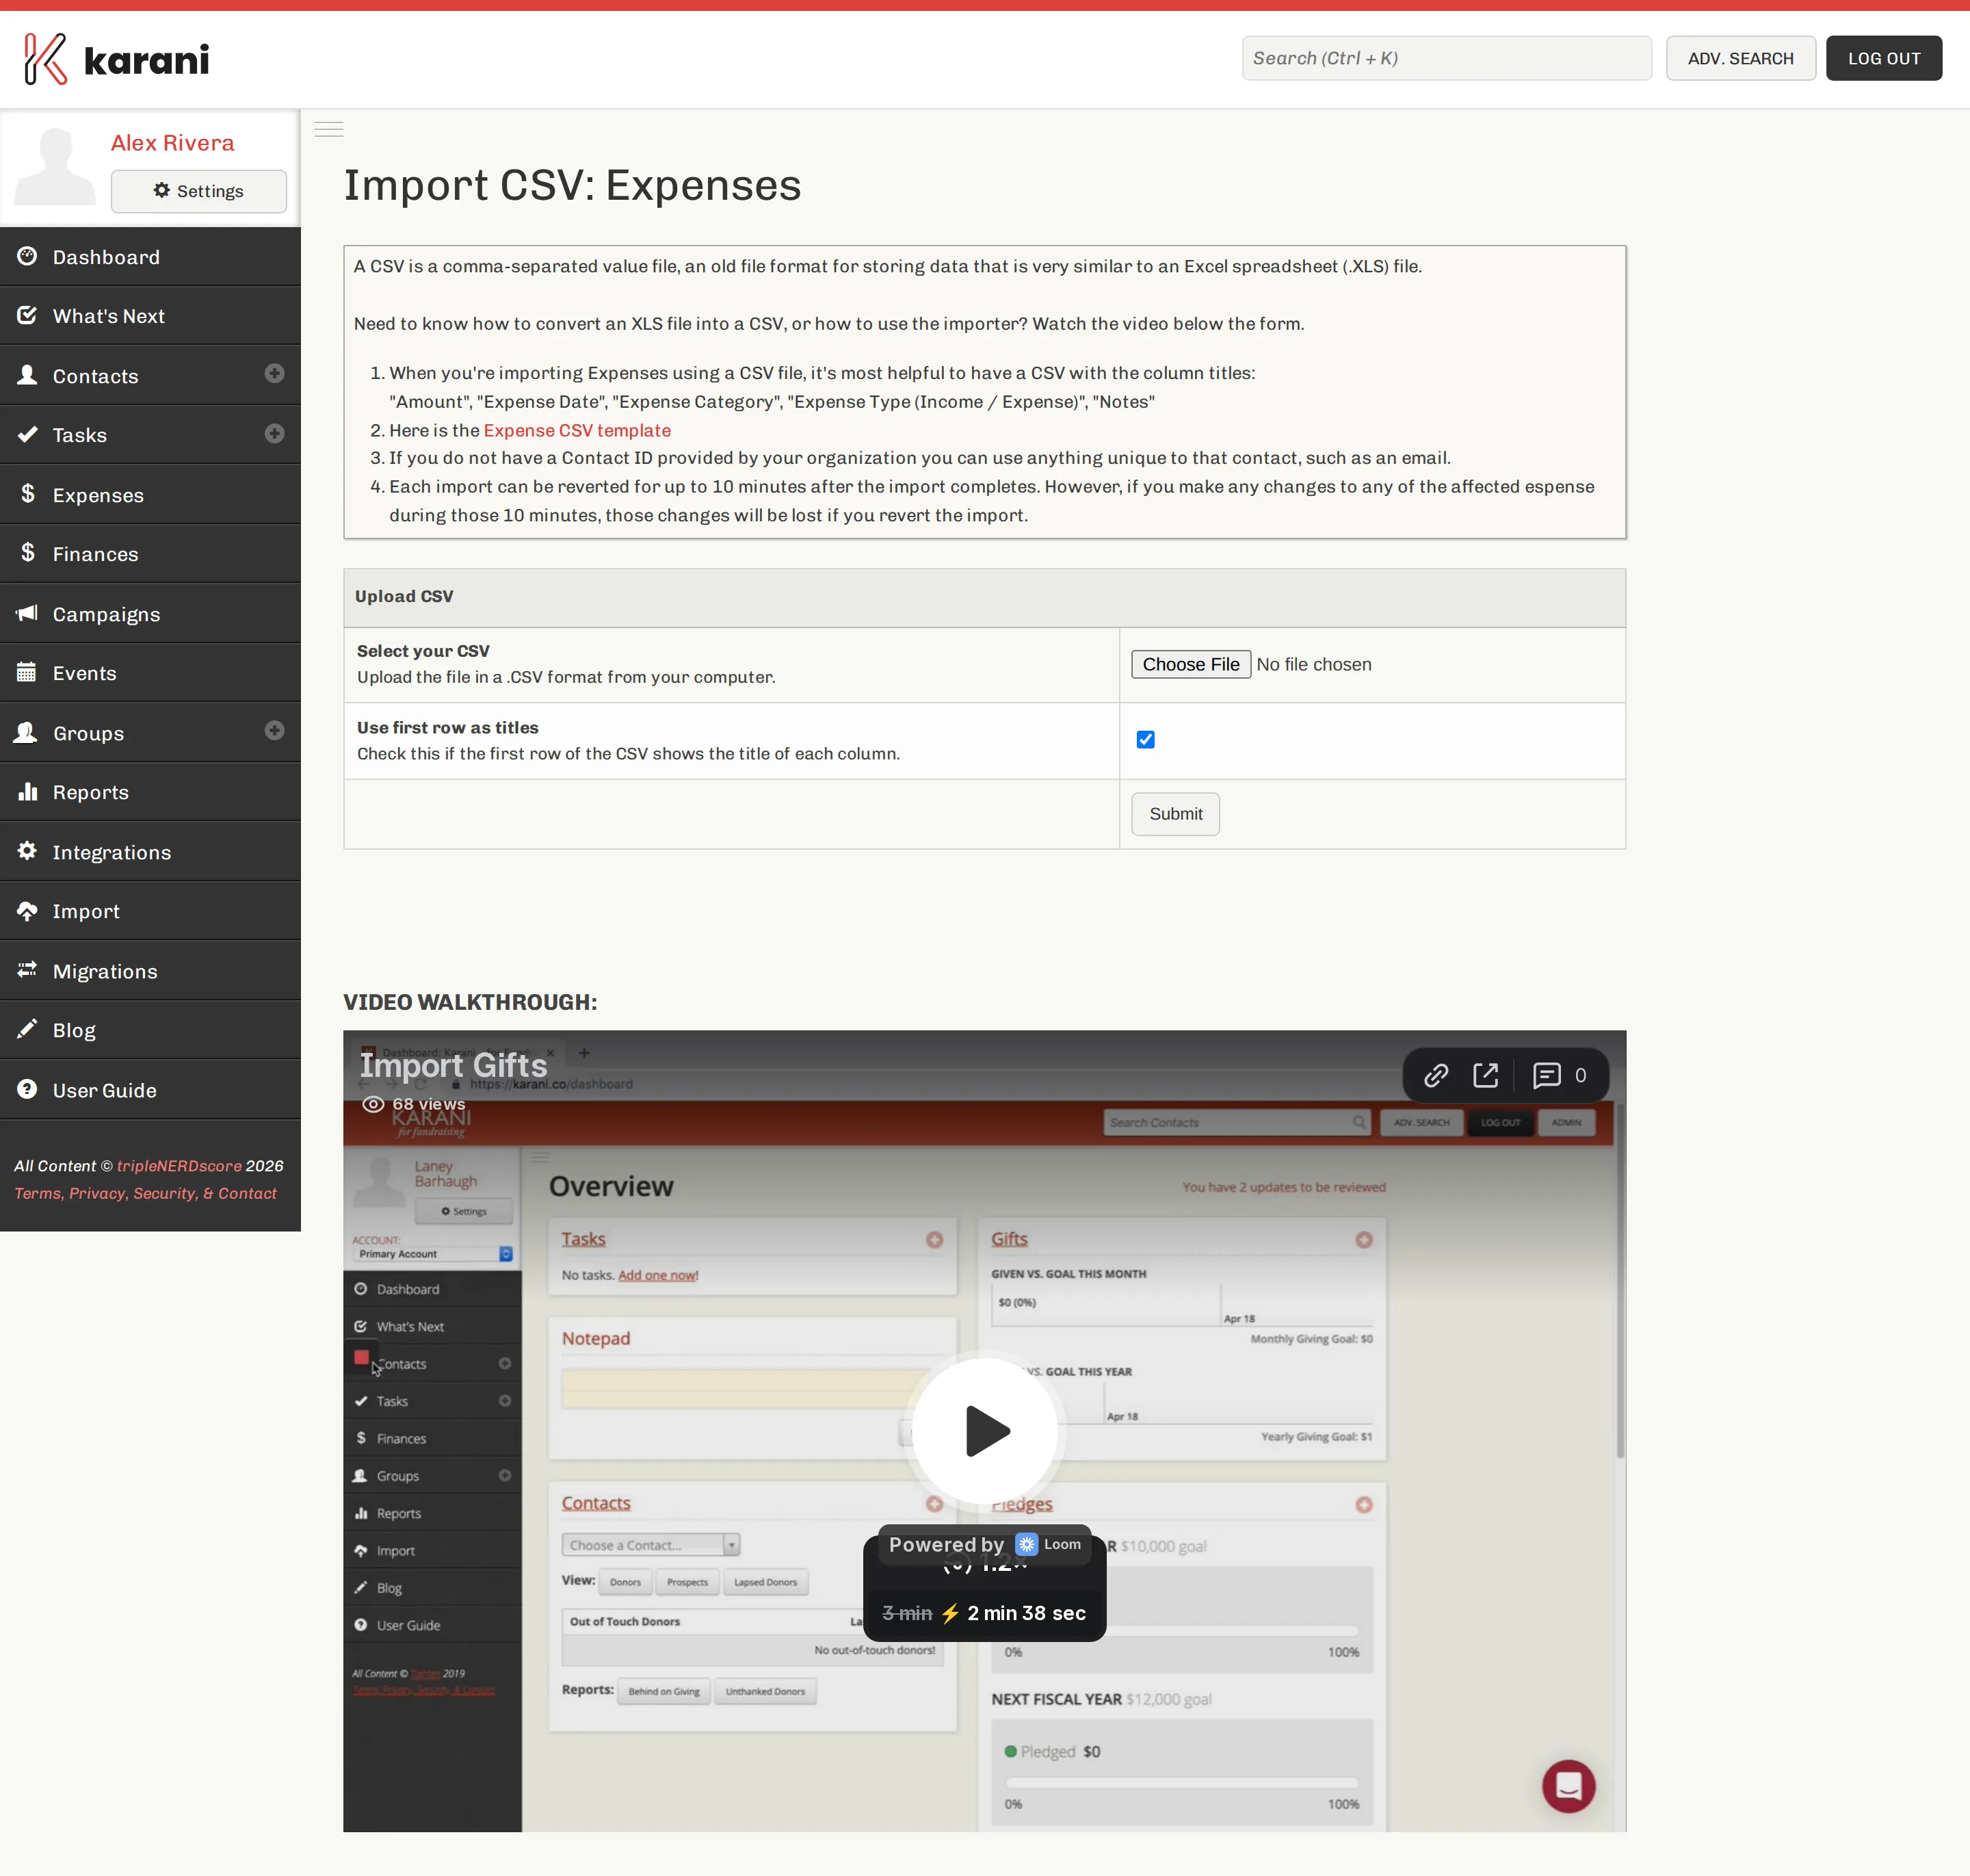Click the dollar icon beside Finances

pyautogui.click(x=27, y=553)
